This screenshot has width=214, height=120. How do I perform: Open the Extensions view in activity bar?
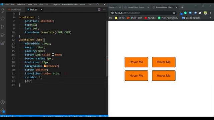[x=2, y=43]
